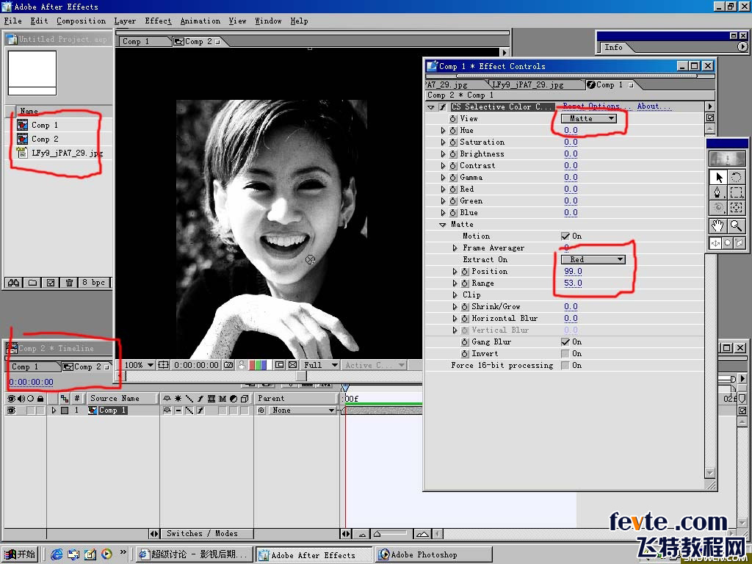Click the Comp 1 layer effect switch
The height and width of the screenshot is (564, 752).
click(200, 411)
